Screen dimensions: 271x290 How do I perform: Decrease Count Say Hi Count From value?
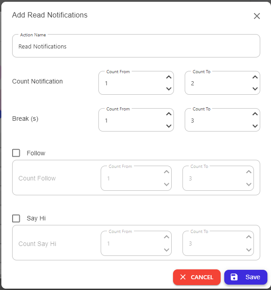tap(167, 250)
